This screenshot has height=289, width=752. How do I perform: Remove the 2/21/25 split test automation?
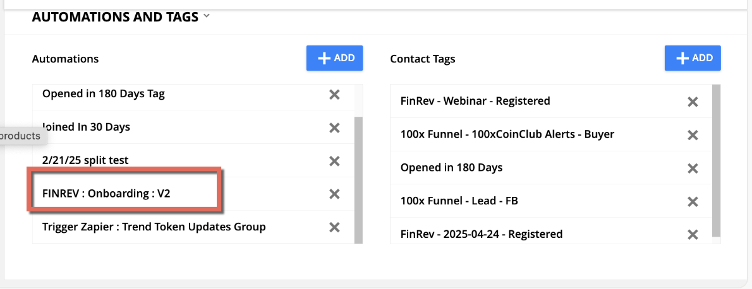[x=335, y=161]
